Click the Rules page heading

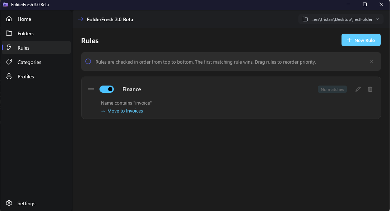coord(90,41)
